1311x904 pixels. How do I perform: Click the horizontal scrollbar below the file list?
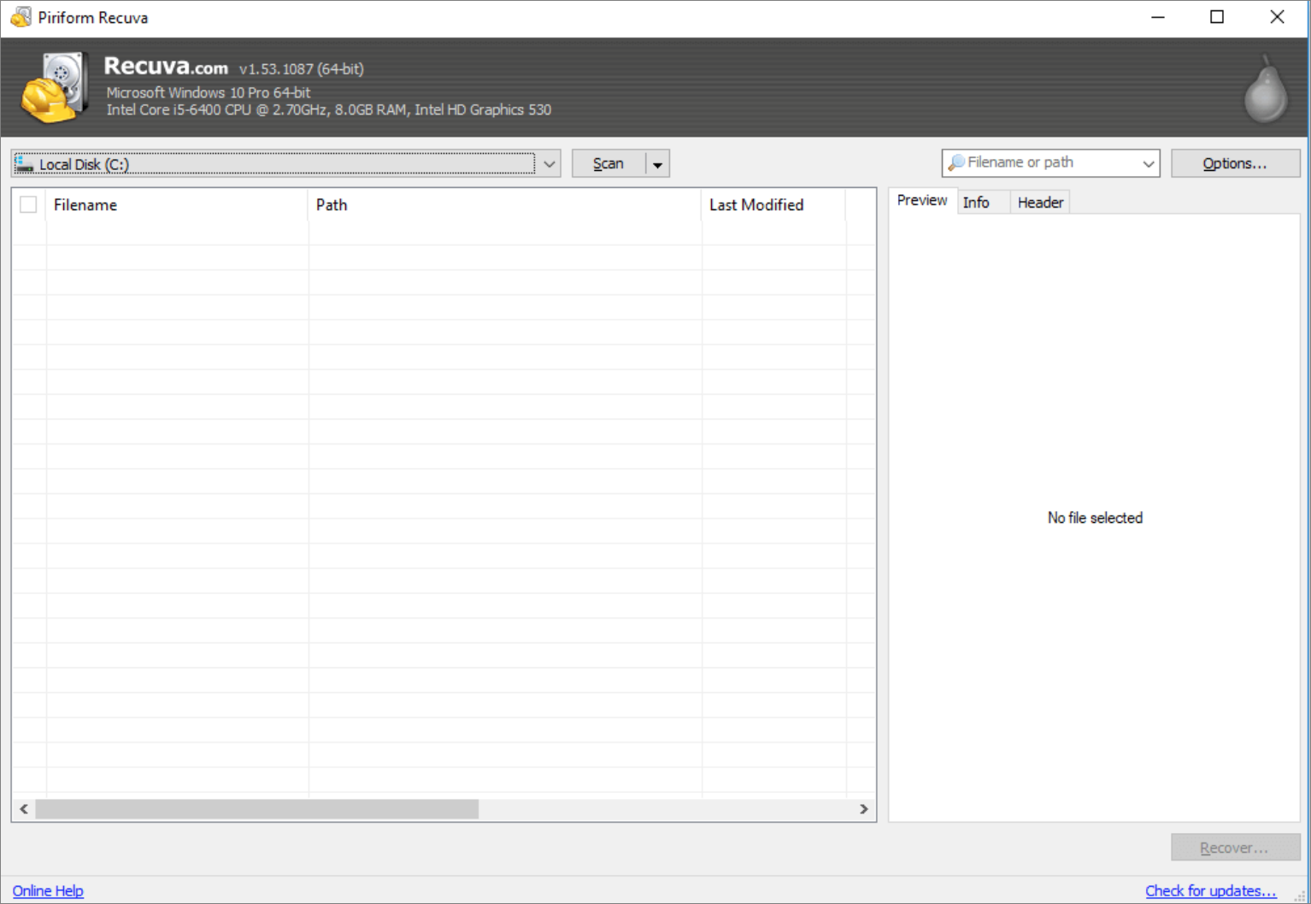[256, 809]
